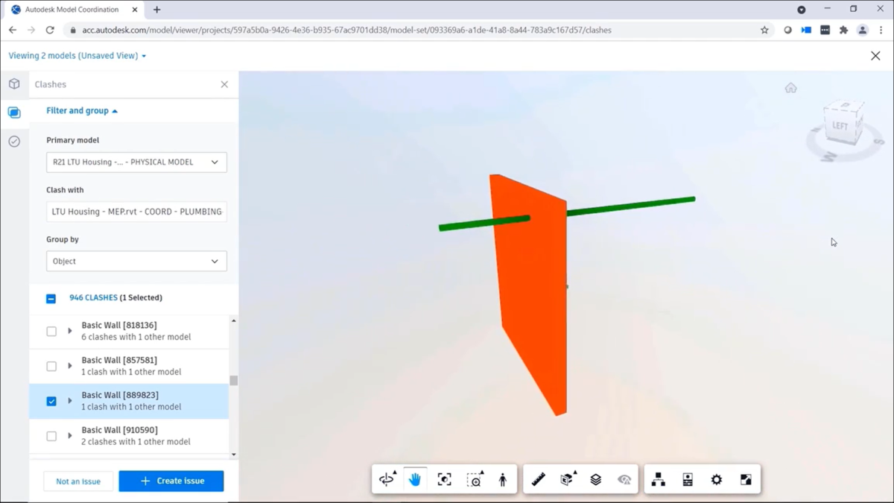Select the Zoom window tool
Viewport: 894px width, 503px height.
point(474,480)
